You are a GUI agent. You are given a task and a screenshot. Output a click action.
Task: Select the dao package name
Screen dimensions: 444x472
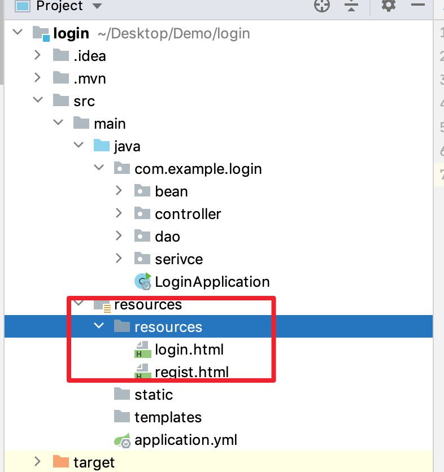tap(167, 237)
